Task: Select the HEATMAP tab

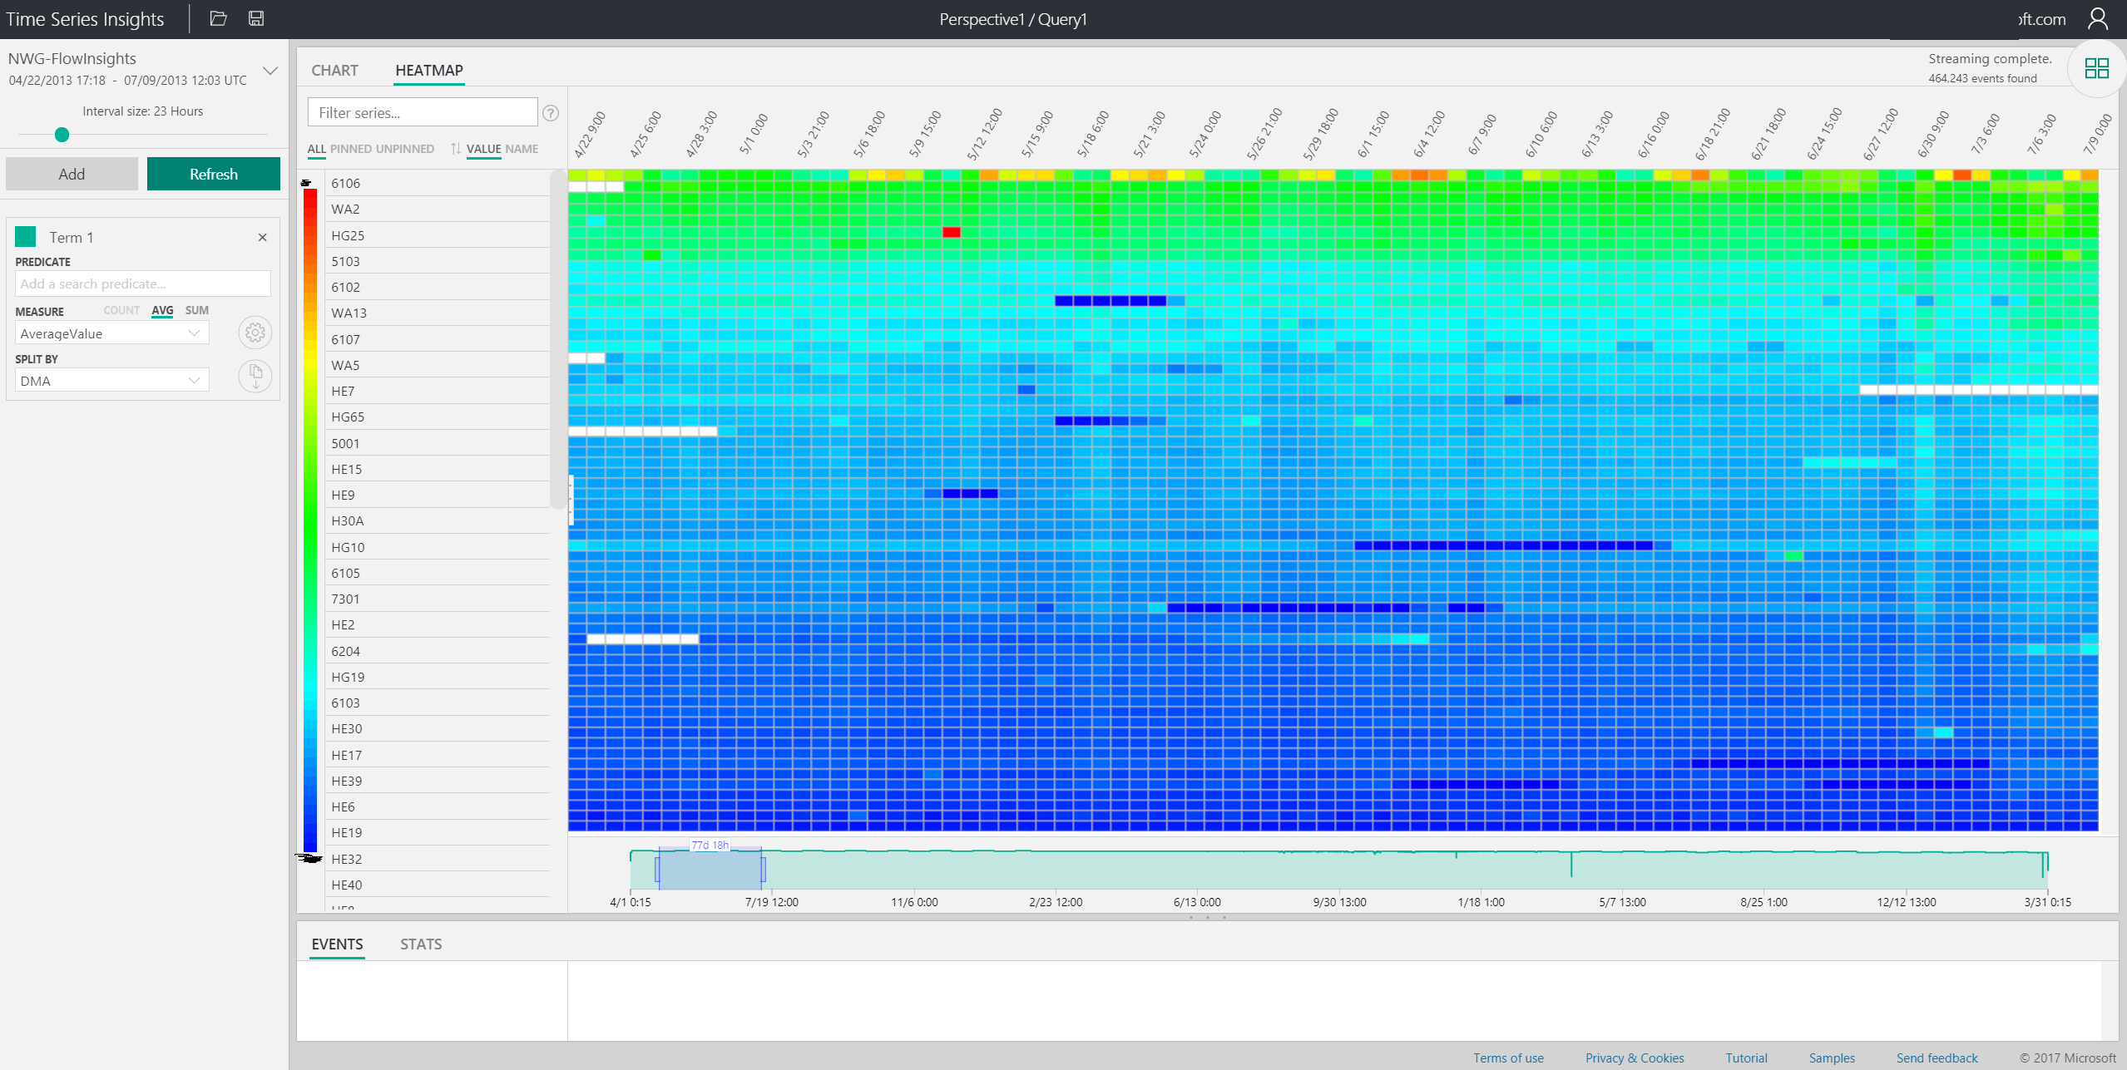Action: point(429,71)
